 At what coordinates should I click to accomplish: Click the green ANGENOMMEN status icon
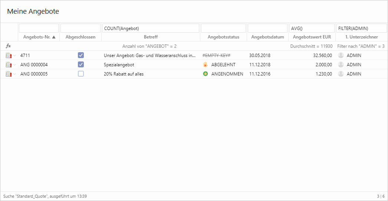click(205, 74)
